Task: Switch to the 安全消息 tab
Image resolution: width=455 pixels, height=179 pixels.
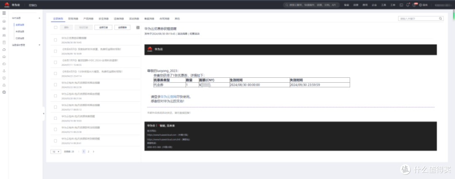Action: pyautogui.click(x=104, y=18)
